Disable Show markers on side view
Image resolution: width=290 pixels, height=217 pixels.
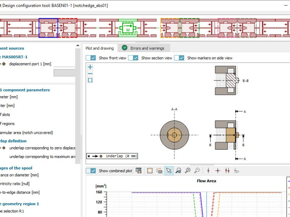pyautogui.click(x=179, y=58)
